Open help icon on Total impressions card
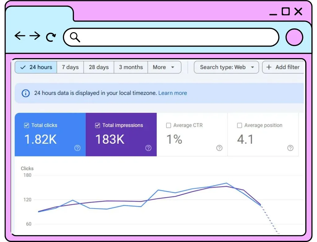Screen dimensions: 317x242 click(x=148, y=148)
